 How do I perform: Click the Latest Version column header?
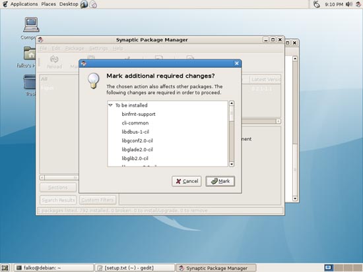point(265,80)
